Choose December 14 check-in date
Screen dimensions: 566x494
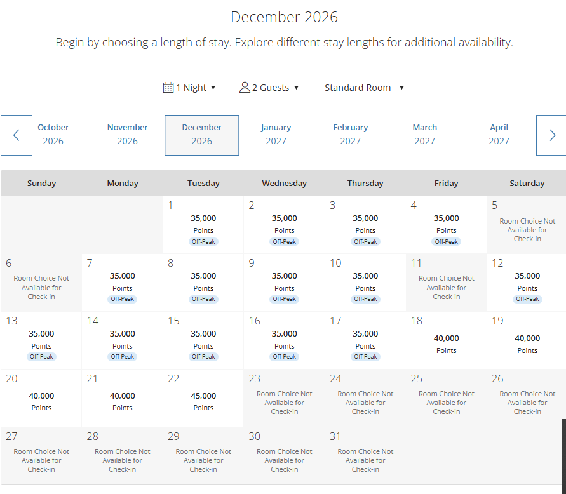coord(123,340)
